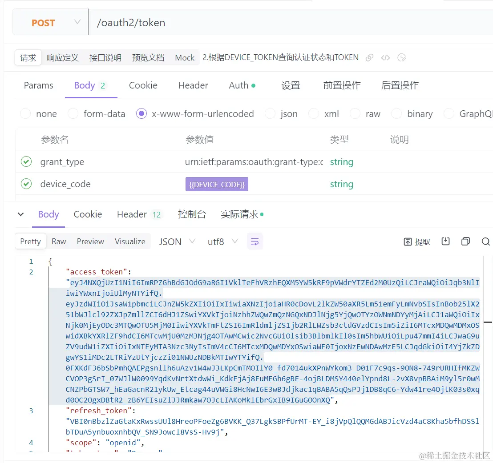
Task: Click the "scope" key in the response
Action: 81,443
